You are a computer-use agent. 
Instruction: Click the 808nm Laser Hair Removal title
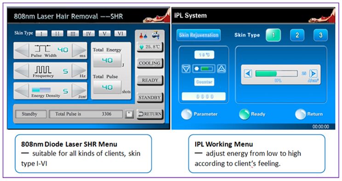click(x=68, y=17)
